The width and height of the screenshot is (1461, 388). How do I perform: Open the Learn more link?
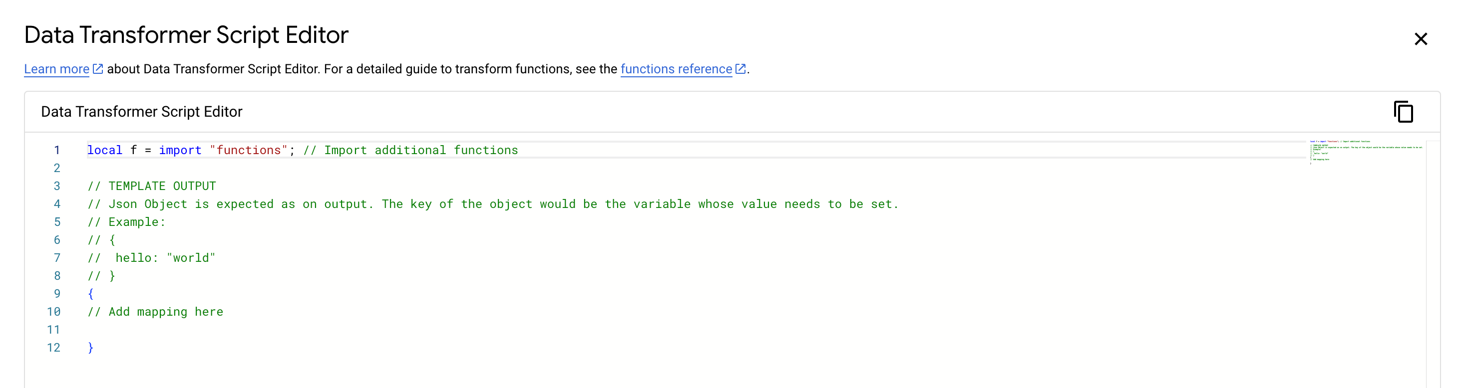(55, 68)
